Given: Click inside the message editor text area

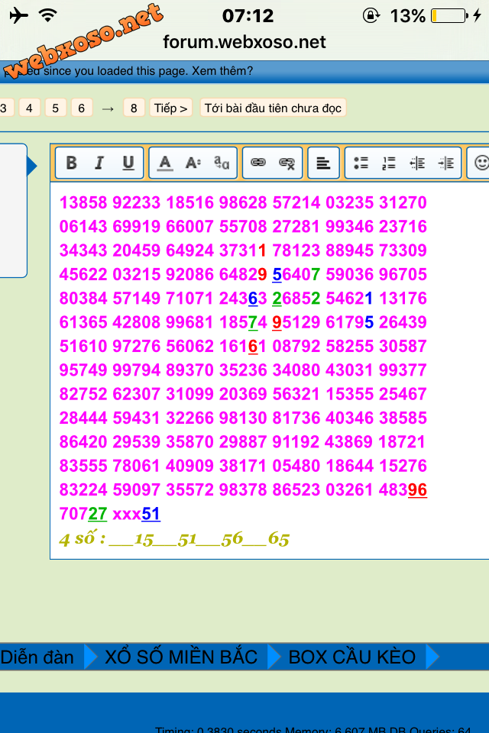Looking at the screenshot, I should tap(269, 371).
